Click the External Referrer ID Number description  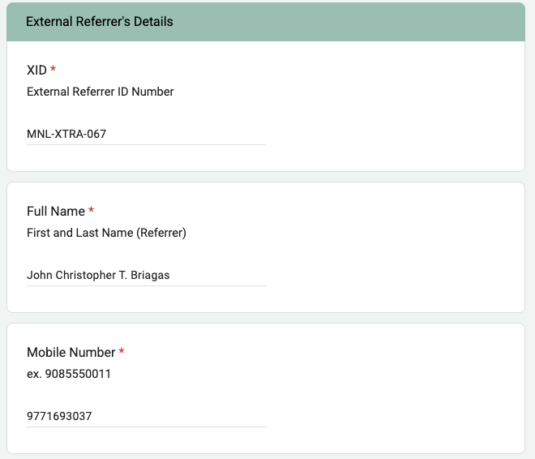coord(101,92)
